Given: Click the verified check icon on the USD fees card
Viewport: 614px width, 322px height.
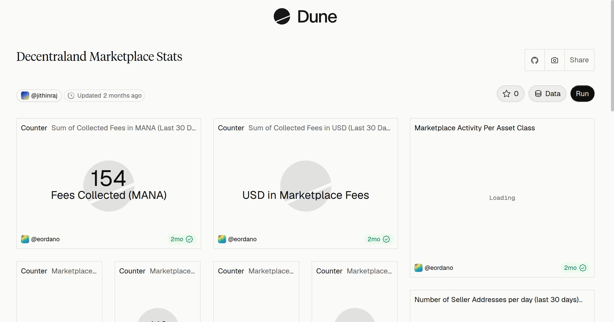Looking at the screenshot, I should click(x=386, y=239).
